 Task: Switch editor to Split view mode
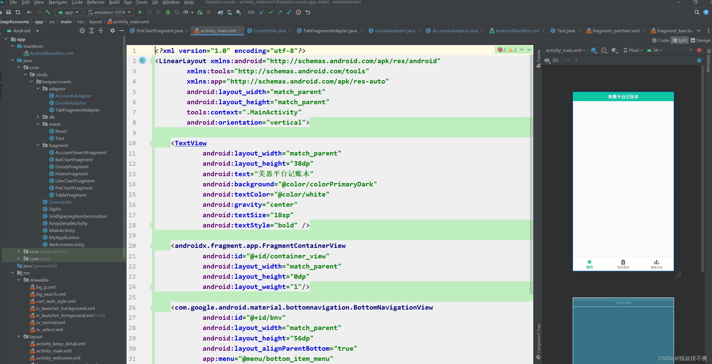point(680,40)
